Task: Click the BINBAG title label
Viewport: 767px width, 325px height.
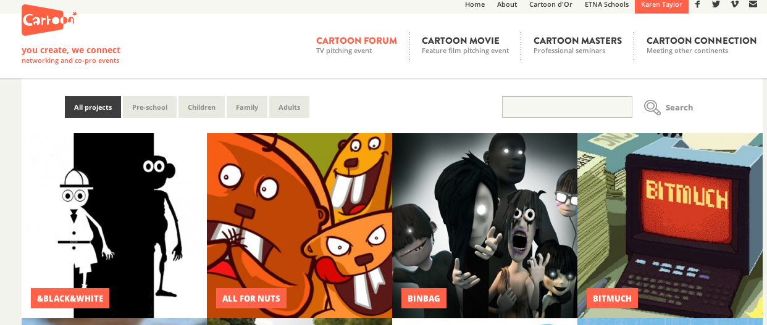Action: pyautogui.click(x=424, y=298)
